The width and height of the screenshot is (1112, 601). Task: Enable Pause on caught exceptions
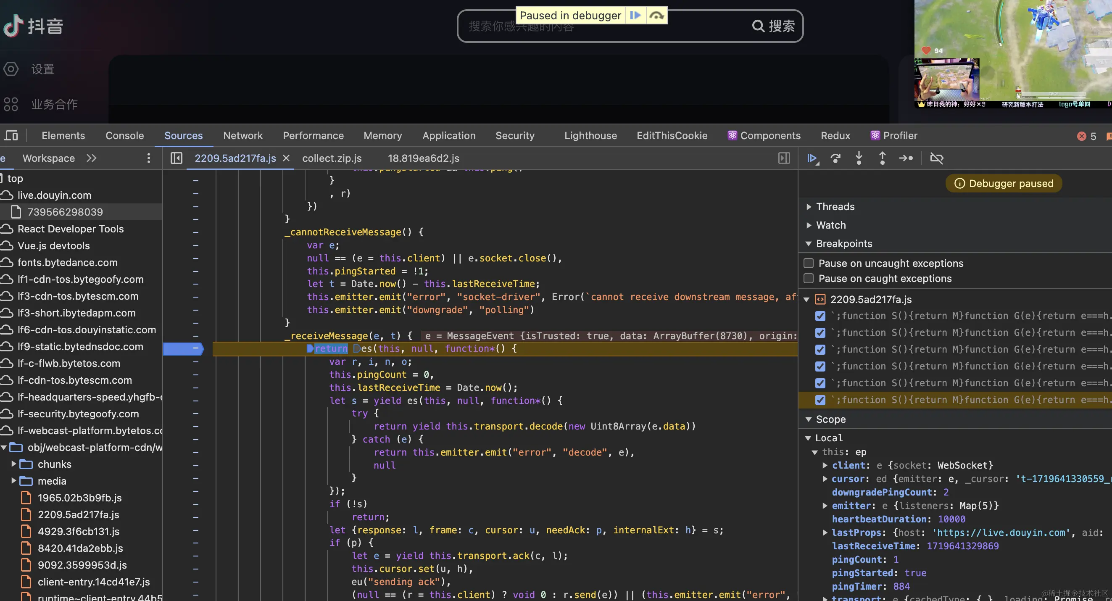tap(809, 279)
